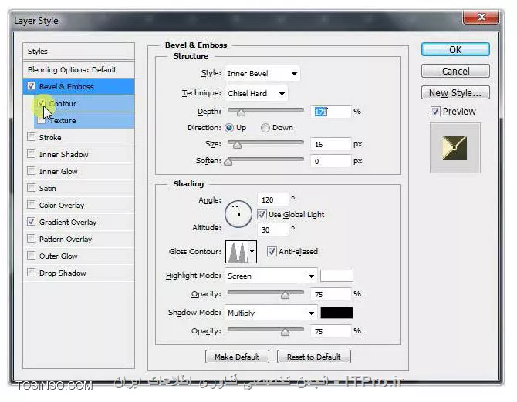Click the Depth slider handle
Viewport: 517px width, 402px height.
tap(241, 113)
